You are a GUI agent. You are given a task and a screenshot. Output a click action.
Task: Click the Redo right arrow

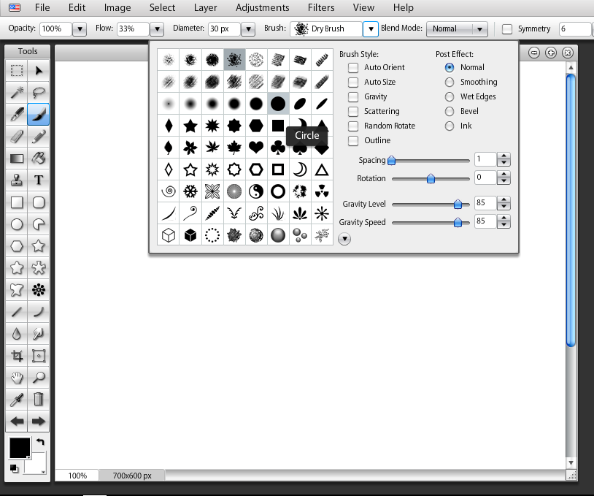pyautogui.click(x=39, y=421)
